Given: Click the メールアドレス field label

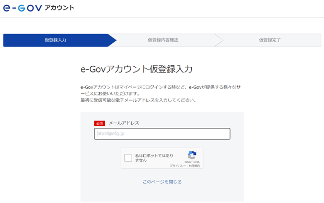Looking at the screenshot, I should pyautogui.click(x=124, y=123).
